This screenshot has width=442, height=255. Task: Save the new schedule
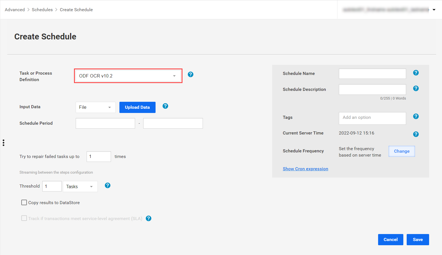point(418,240)
